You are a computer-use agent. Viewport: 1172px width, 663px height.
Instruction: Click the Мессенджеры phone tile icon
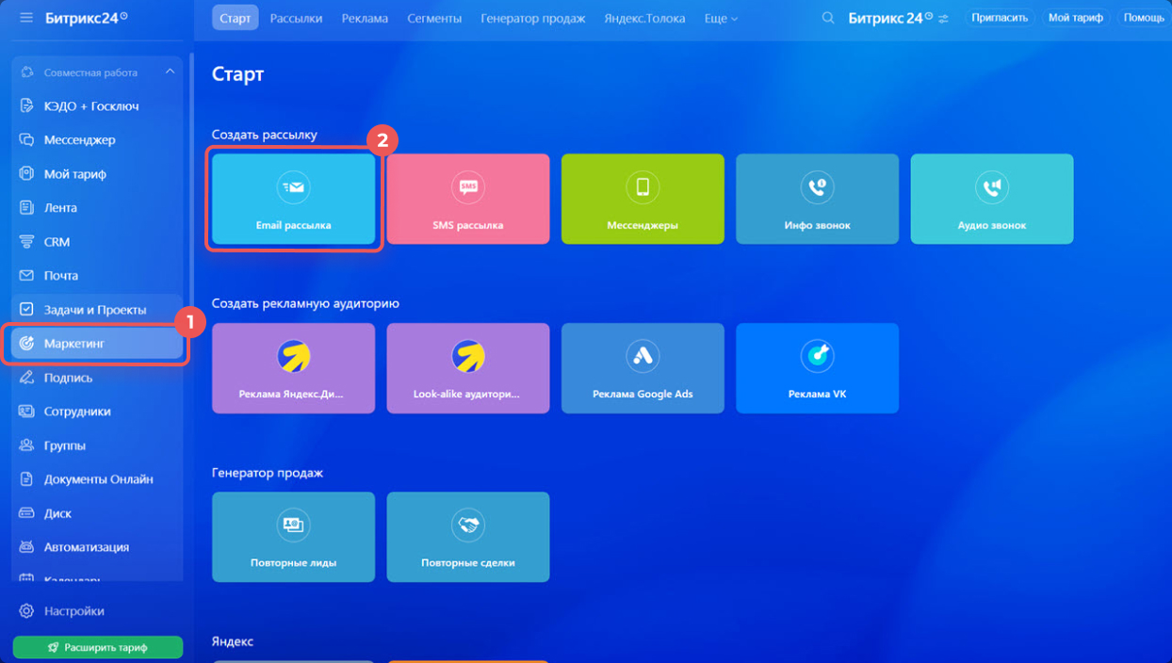coord(643,187)
